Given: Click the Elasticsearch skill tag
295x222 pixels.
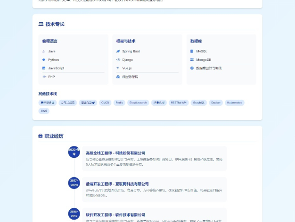Looking at the screenshot, I should (x=138, y=102).
